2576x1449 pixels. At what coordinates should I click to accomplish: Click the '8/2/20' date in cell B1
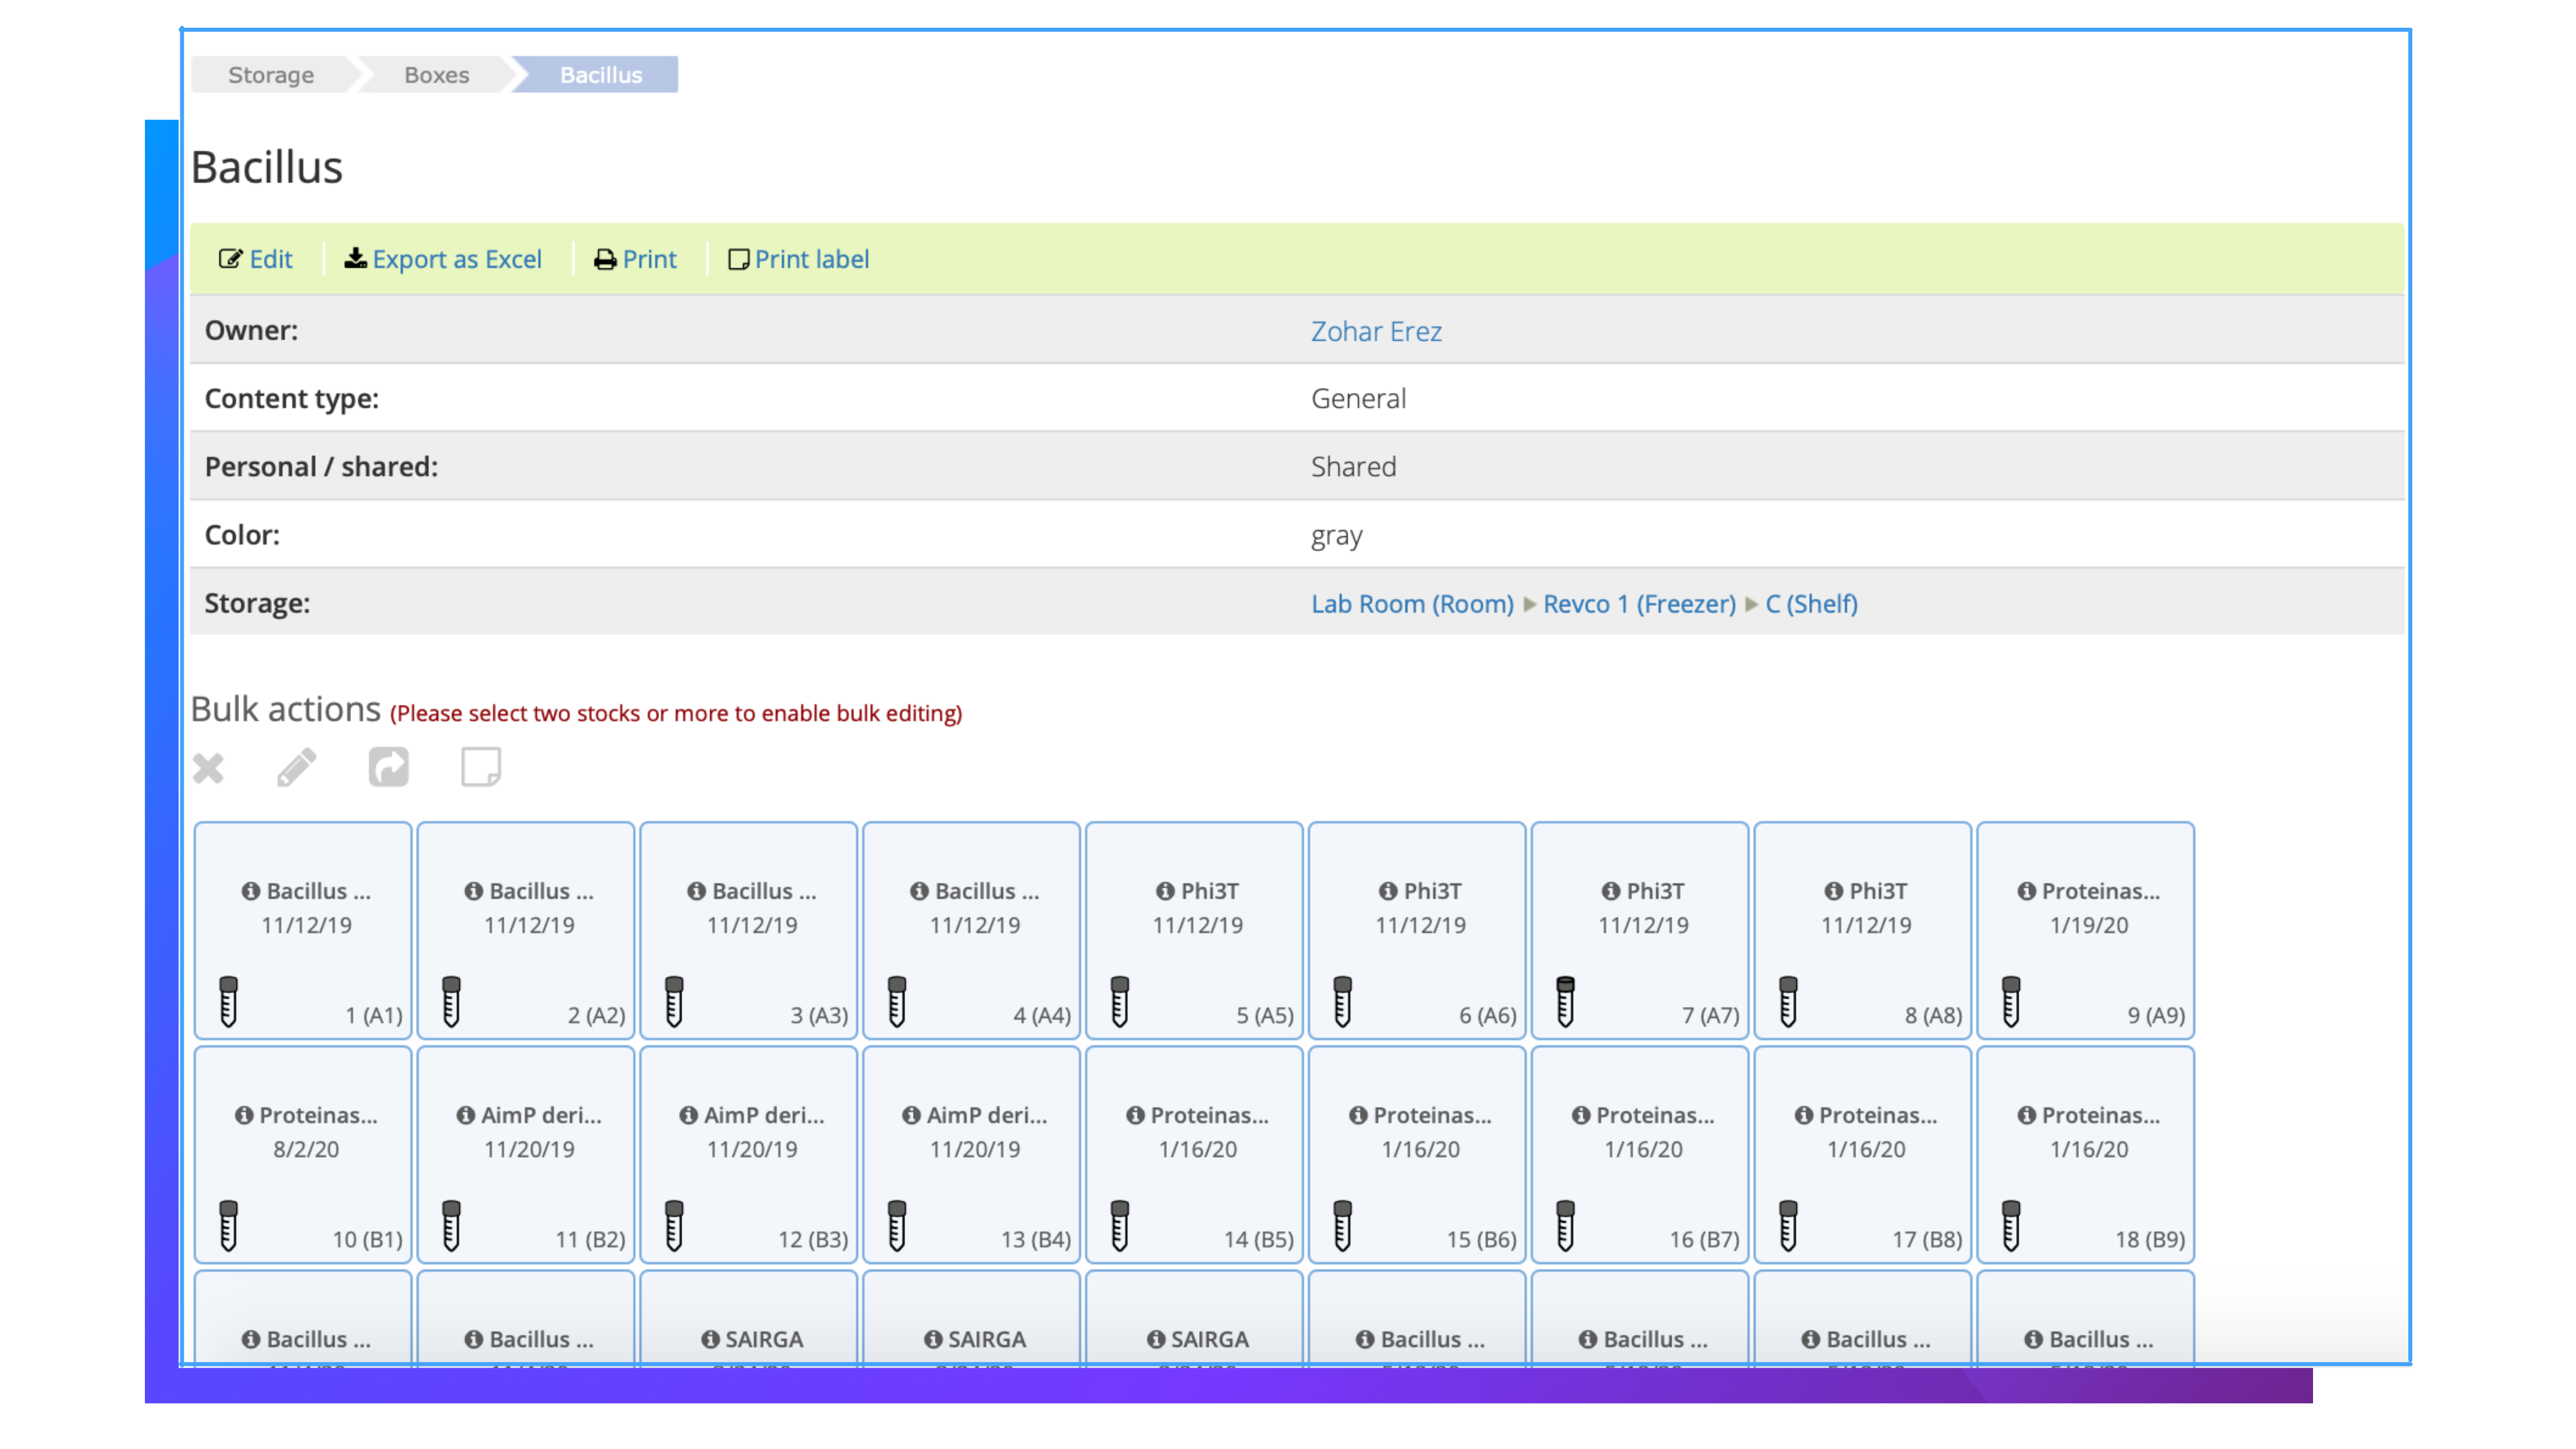click(x=306, y=1149)
